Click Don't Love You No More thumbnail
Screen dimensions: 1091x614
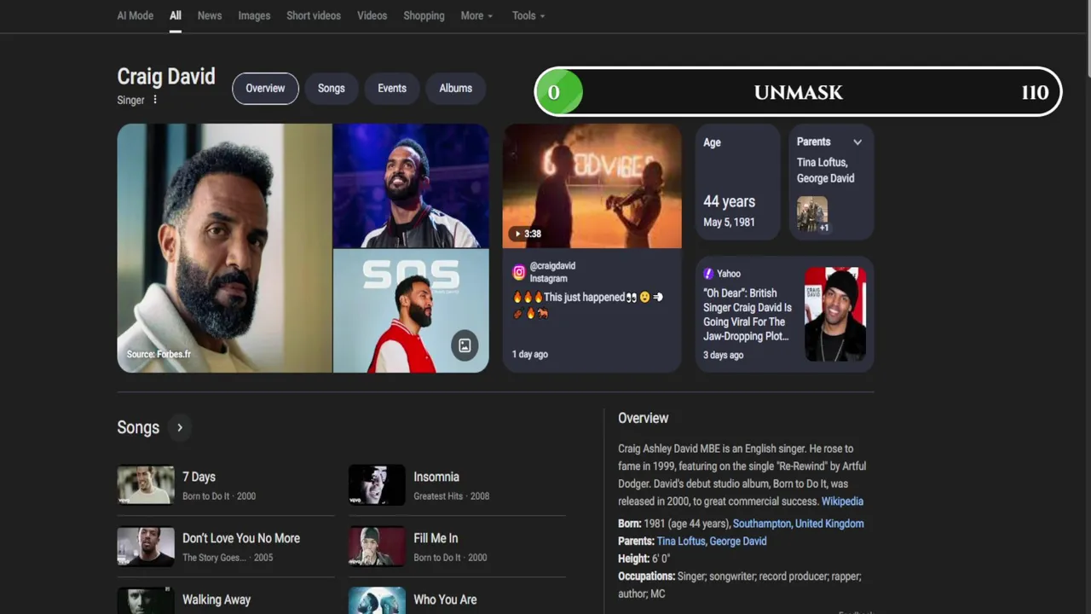pos(146,547)
